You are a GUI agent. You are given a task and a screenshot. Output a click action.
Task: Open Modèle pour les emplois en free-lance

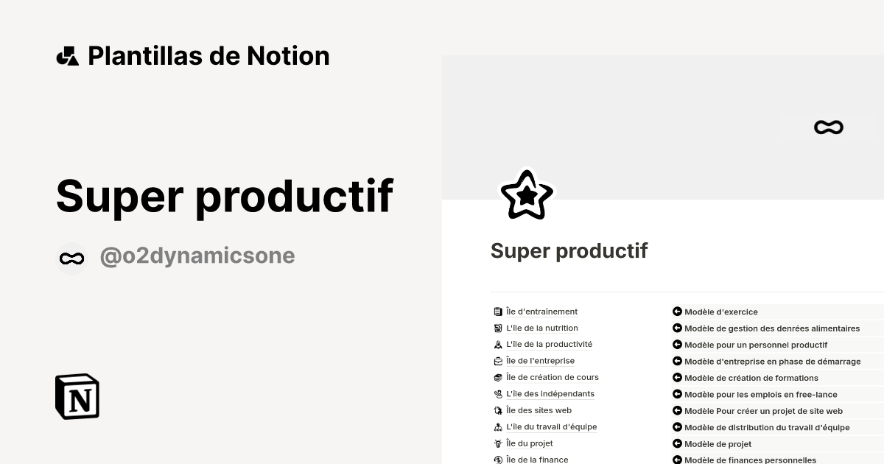pos(761,394)
